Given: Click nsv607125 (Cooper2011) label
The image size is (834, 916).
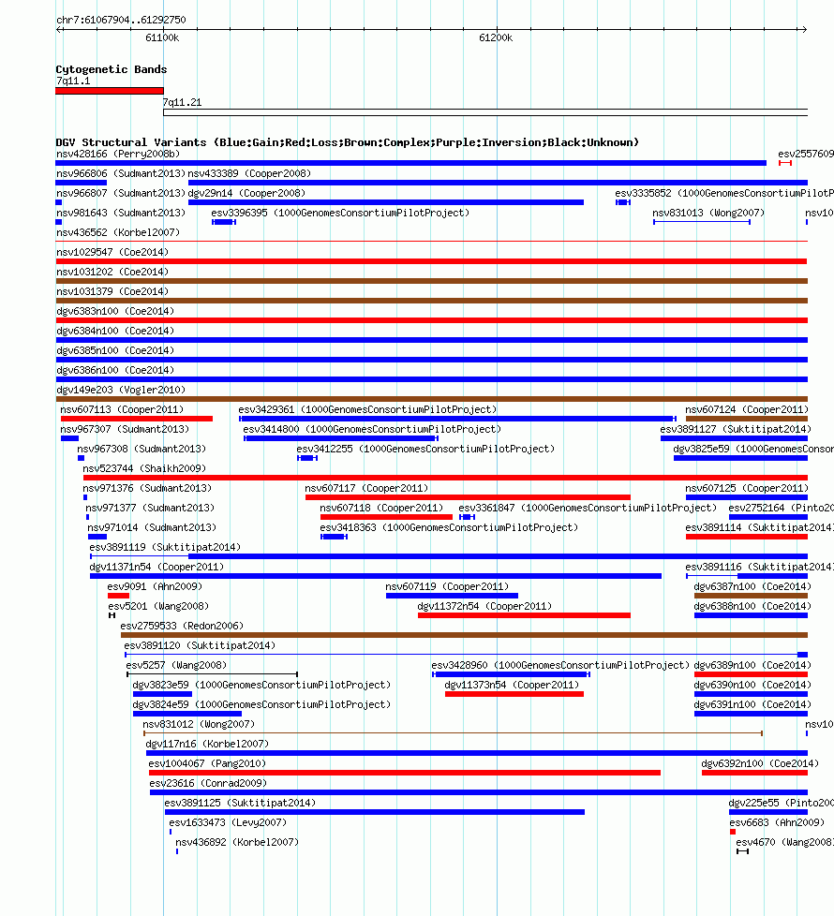Looking at the screenshot, I should pyautogui.click(x=747, y=488).
